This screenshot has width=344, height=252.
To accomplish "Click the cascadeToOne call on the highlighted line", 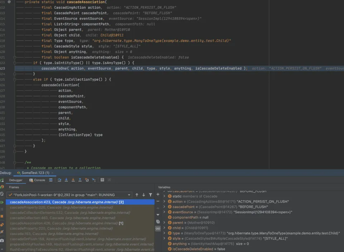I will point(54,69).
